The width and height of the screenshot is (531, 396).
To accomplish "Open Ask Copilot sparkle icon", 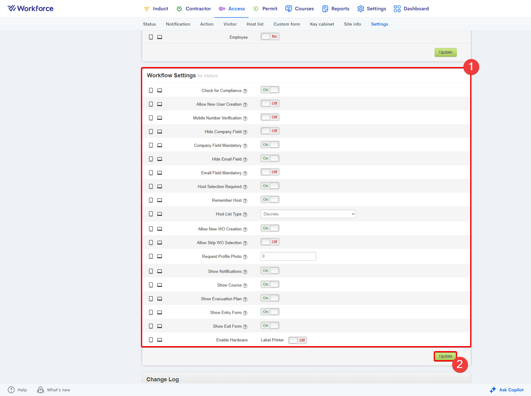I will 493,390.
